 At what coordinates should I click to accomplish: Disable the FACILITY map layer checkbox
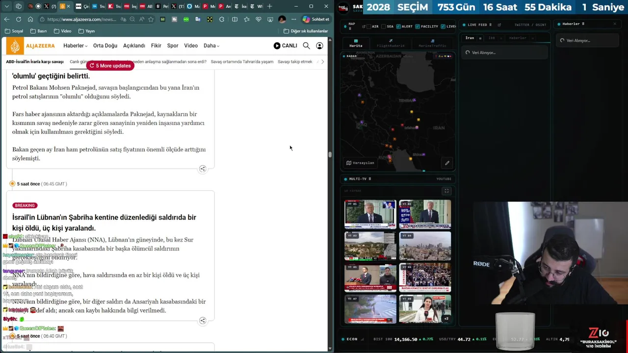(417, 26)
